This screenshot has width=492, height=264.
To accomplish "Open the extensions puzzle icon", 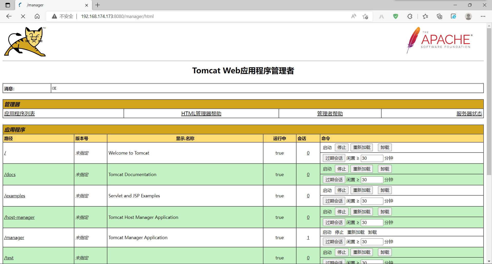I will tap(410, 16).
